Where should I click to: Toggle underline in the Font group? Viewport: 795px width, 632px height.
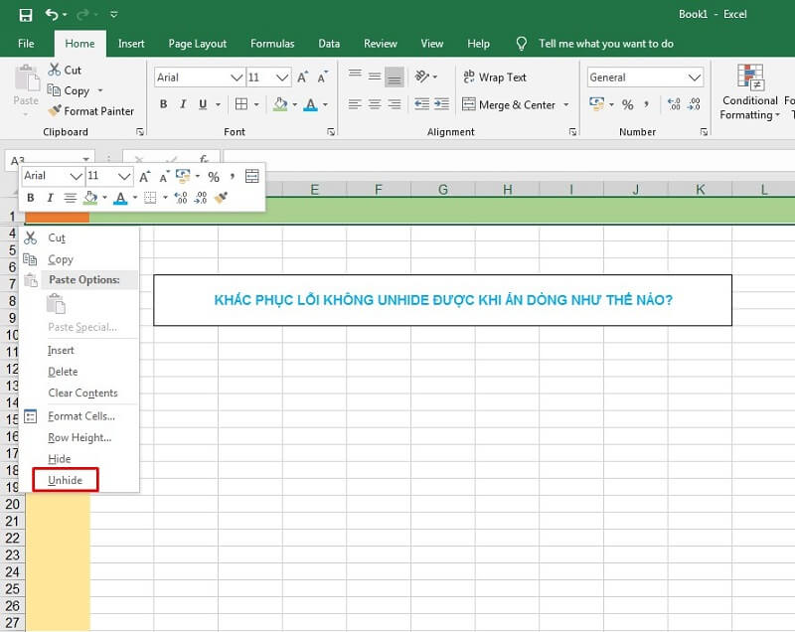point(202,103)
